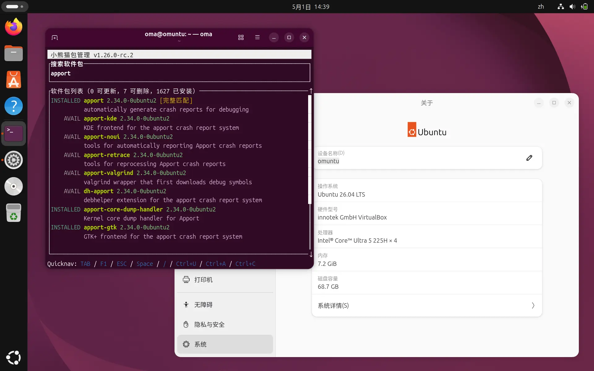Screen dimensions: 594x371
Task: Click the battery tray icon
Action: click(584, 6)
